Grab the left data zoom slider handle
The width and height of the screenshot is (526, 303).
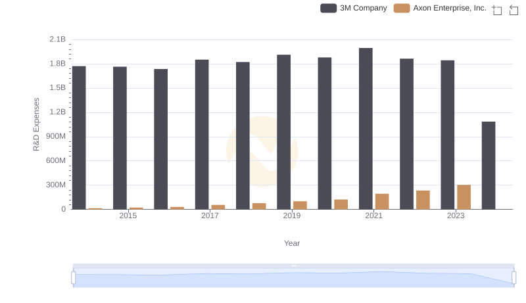[x=74, y=277]
